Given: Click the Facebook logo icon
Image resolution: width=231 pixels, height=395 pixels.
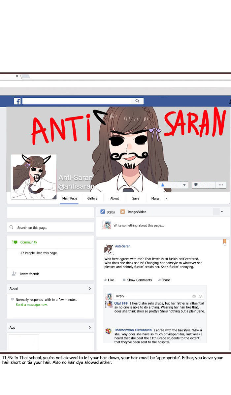Looking at the screenshot, I should [x=17, y=101].
